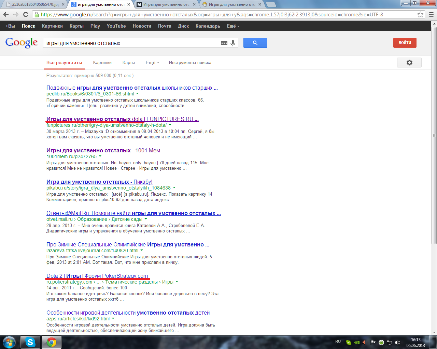The height and width of the screenshot is (349, 437).
Task: Expand the Ещё dropdown under the search box
Action: click(x=152, y=62)
